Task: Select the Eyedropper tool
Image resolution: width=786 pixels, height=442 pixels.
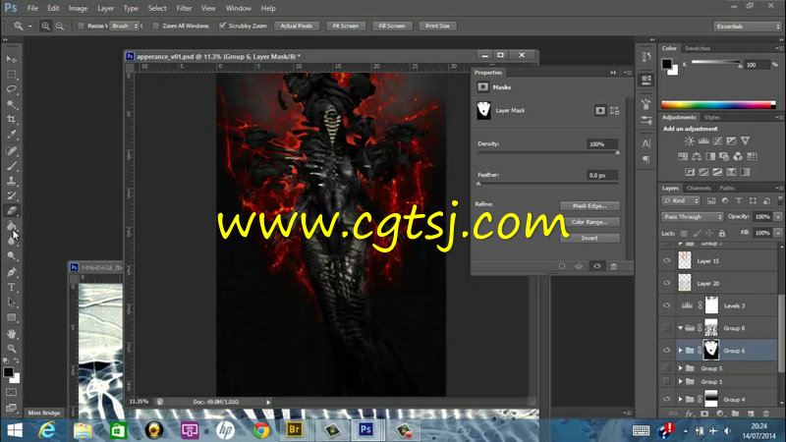Action: point(11,135)
